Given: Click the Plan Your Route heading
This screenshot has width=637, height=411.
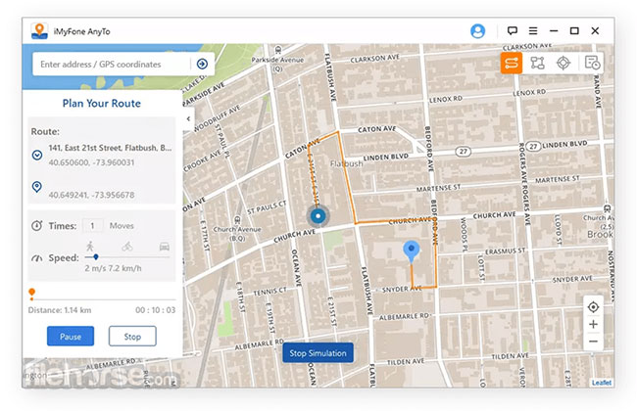Looking at the screenshot, I should click(x=102, y=103).
